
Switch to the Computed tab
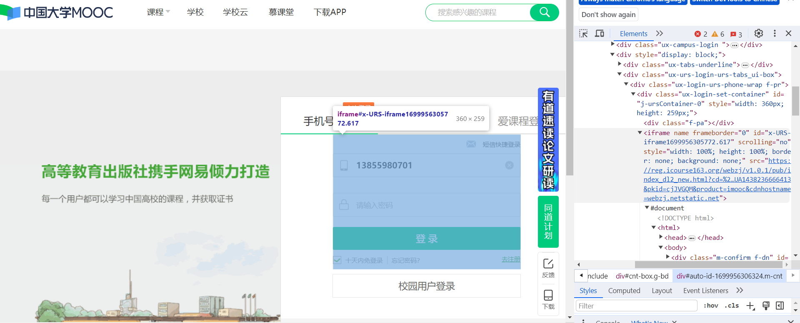coord(624,291)
